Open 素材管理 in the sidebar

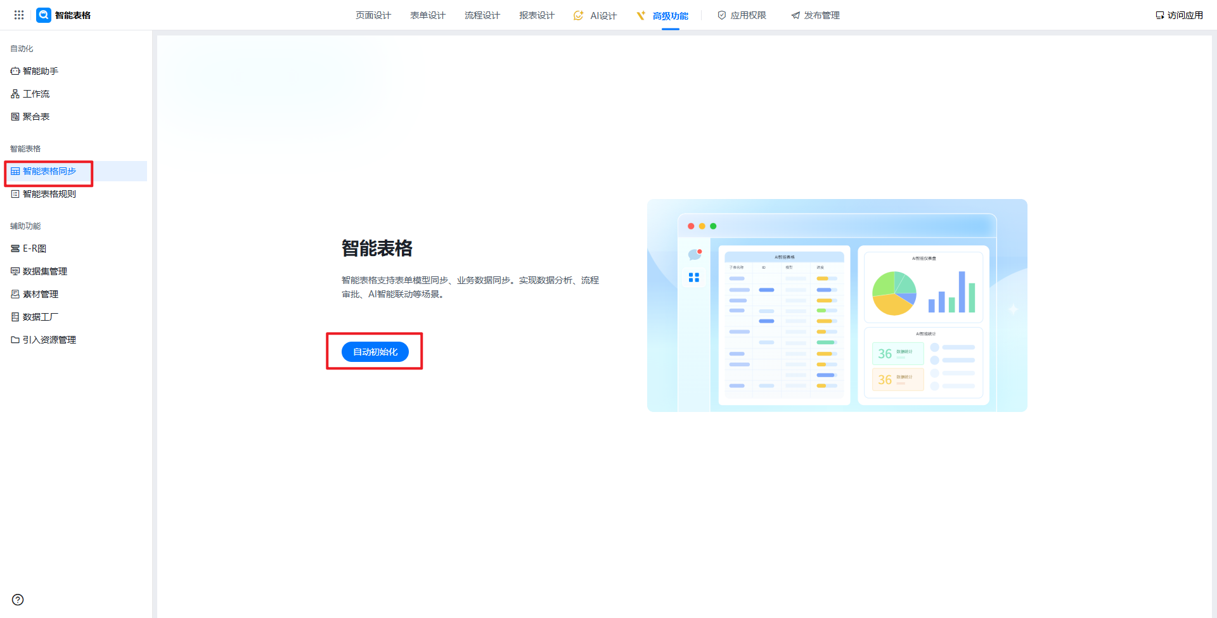point(40,294)
